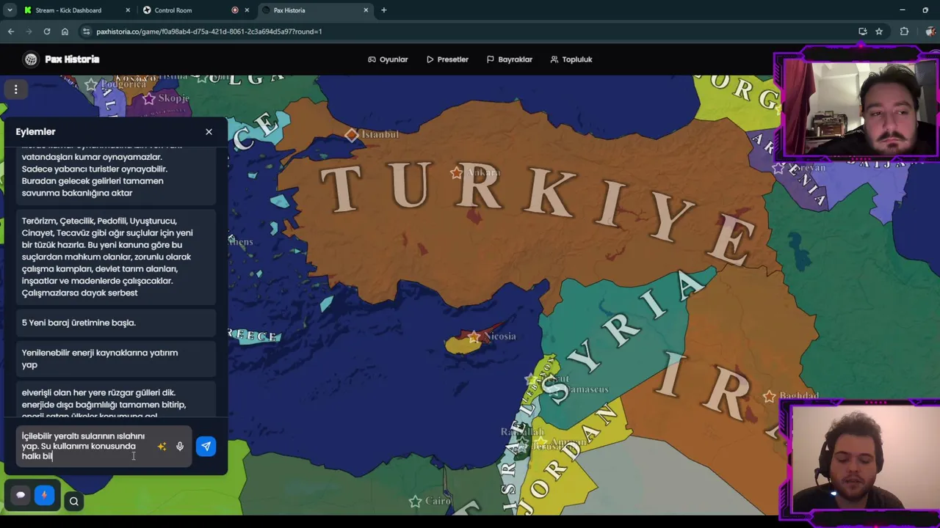Go back in browser history
The image size is (940, 528).
click(x=11, y=32)
